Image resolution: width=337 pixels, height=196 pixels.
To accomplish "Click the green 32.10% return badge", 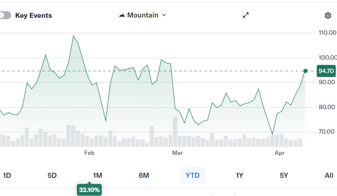I will (x=89, y=190).
